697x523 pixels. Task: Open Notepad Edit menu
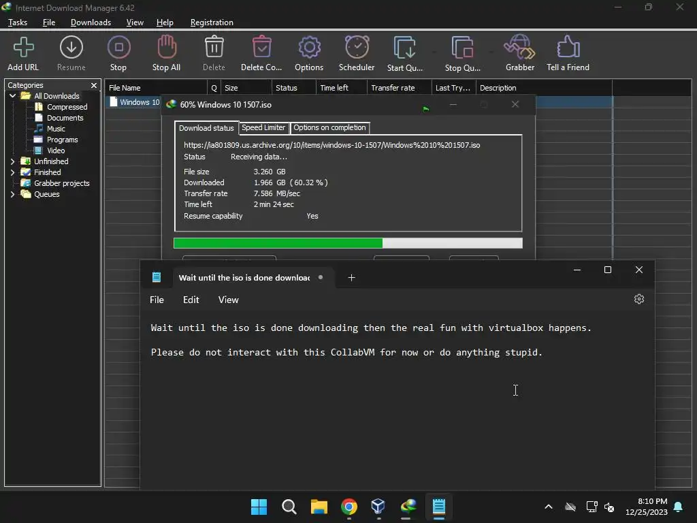point(191,300)
